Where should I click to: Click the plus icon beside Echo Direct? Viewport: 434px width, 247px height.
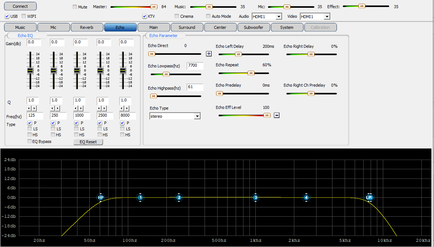pos(209,54)
